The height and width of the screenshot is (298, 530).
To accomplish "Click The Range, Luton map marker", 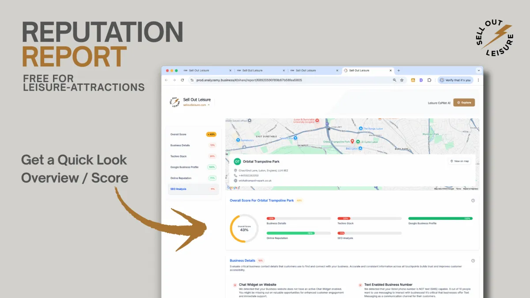I will pos(360,128).
